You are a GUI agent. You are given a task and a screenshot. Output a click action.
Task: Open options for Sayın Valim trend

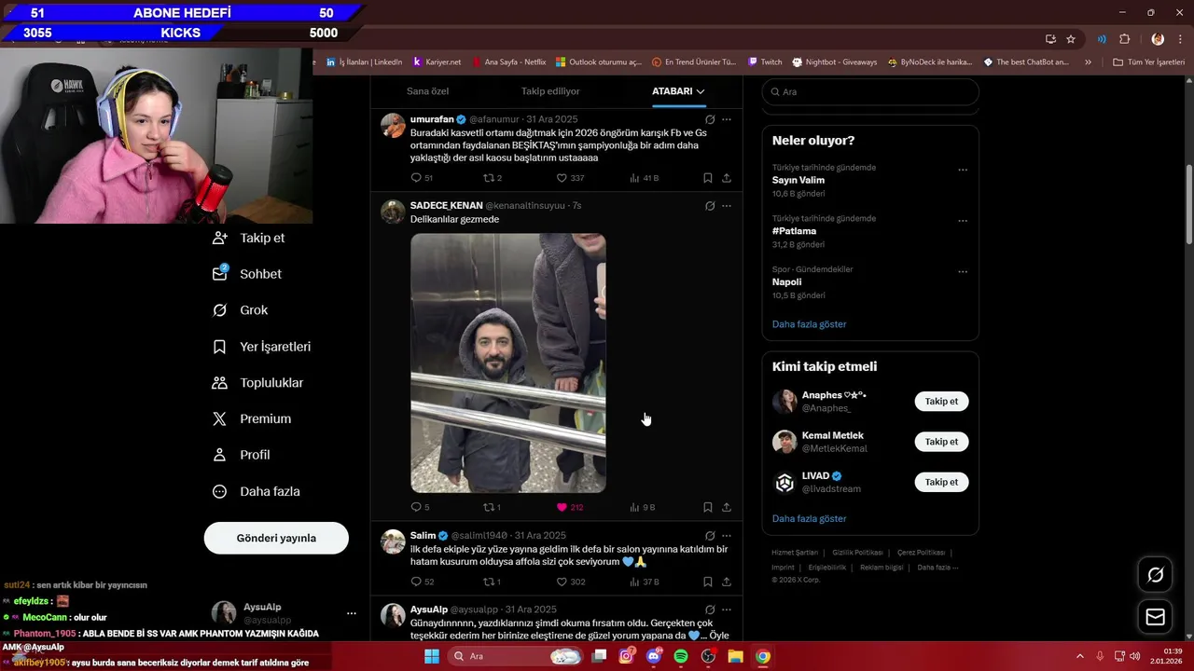click(963, 171)
